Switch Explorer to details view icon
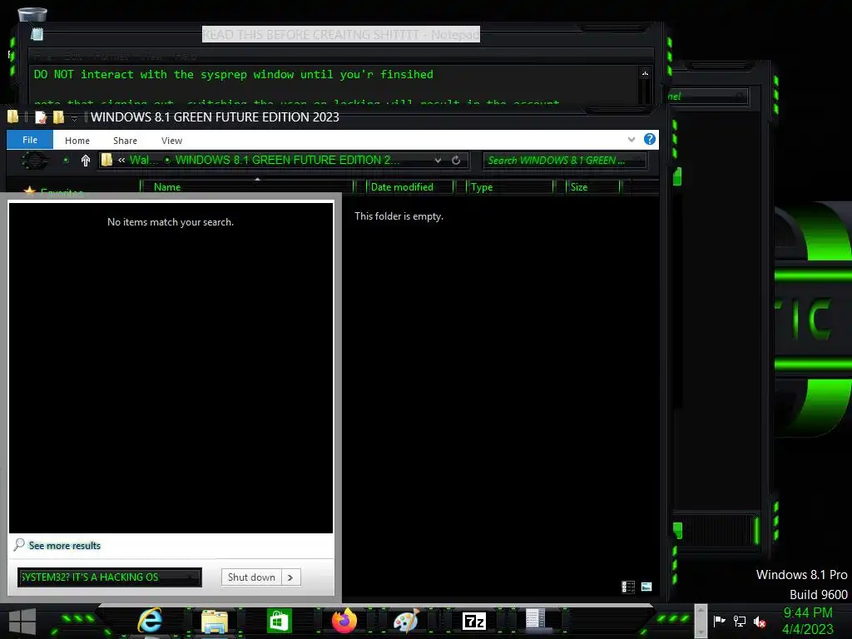Viewport: 852px width, 639px height. 628,587
